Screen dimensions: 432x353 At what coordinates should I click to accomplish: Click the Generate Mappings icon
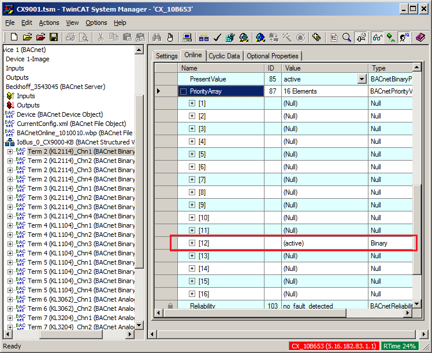204,37
